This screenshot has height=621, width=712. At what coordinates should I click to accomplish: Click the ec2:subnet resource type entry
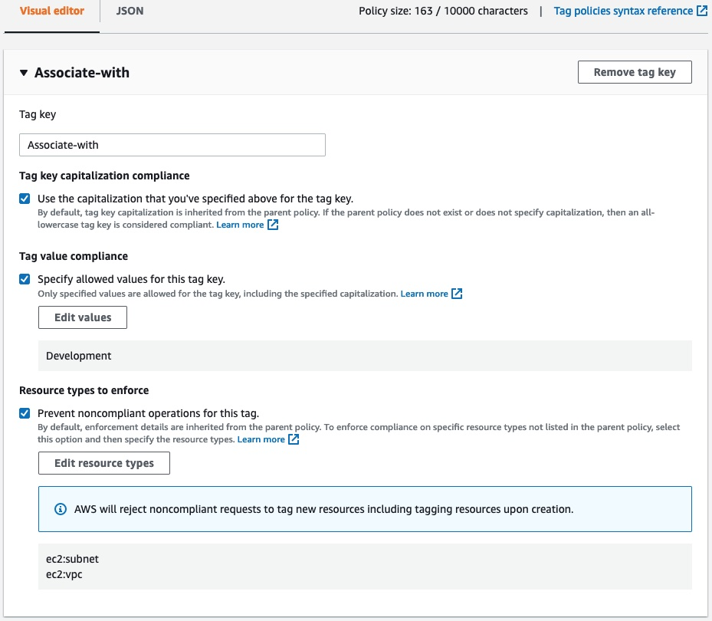coord(71,558)
